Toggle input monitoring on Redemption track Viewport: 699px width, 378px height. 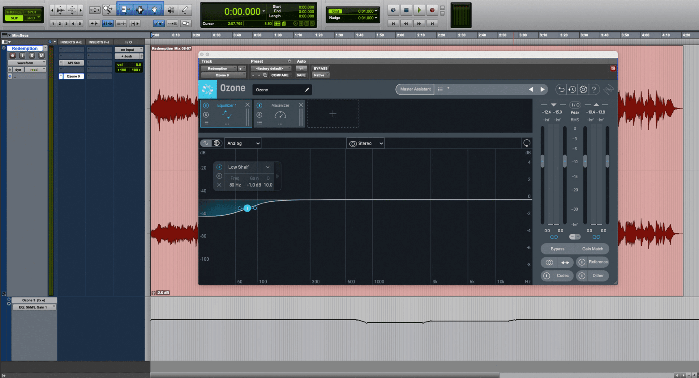(22, 56)
